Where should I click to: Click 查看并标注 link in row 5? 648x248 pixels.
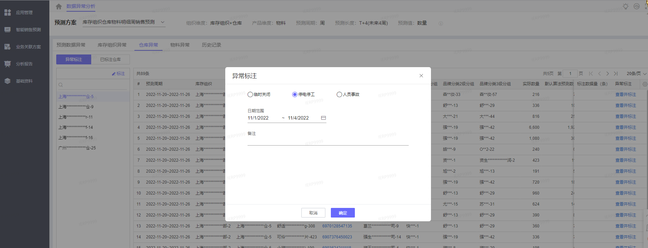tap(626, 138)
